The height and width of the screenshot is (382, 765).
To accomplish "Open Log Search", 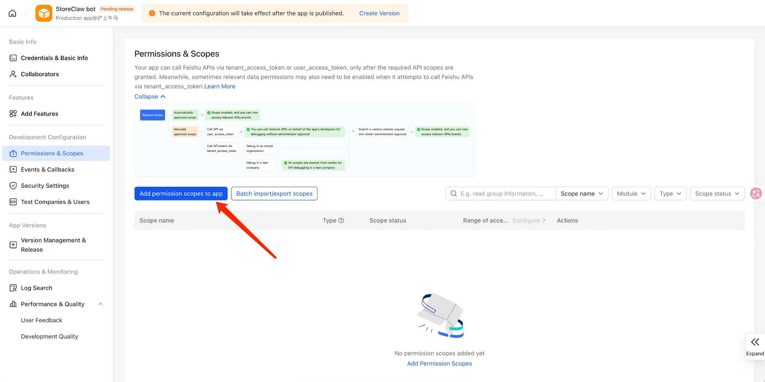I will [56, 288].
